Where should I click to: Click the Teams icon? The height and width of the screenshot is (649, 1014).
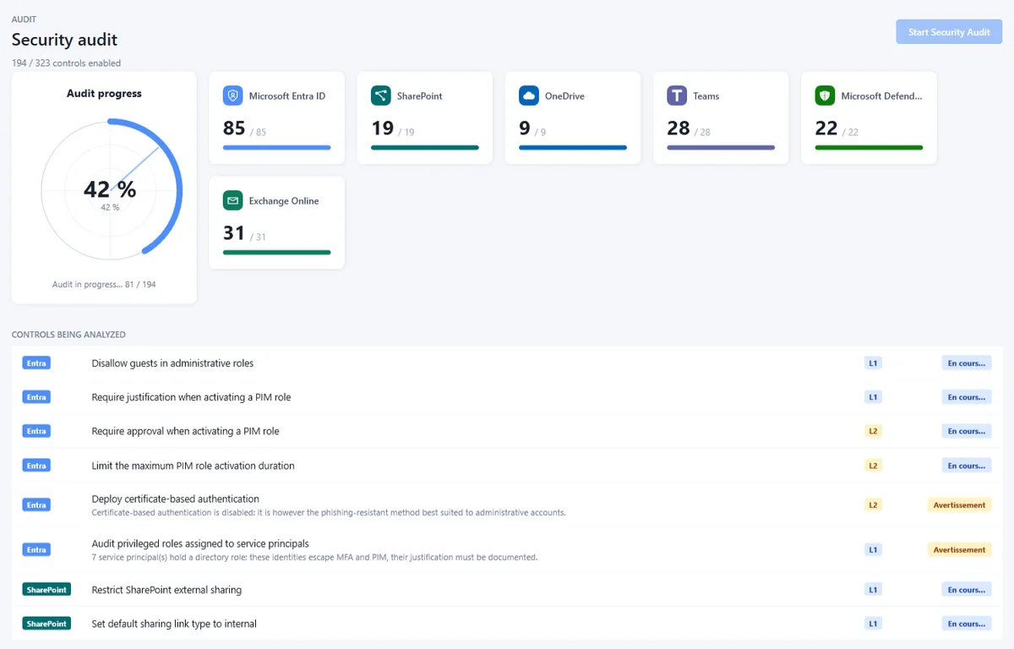[x=677, y=95]
